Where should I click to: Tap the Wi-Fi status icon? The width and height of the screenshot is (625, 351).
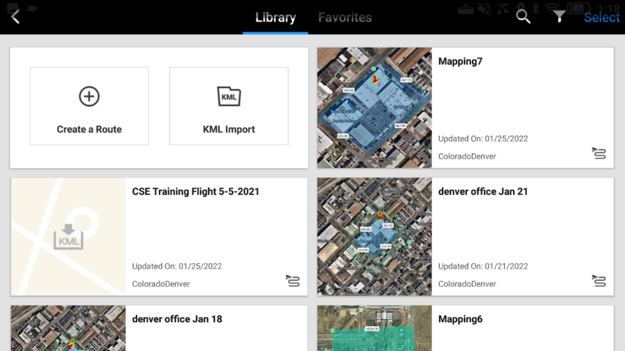(x=552, y=8)
